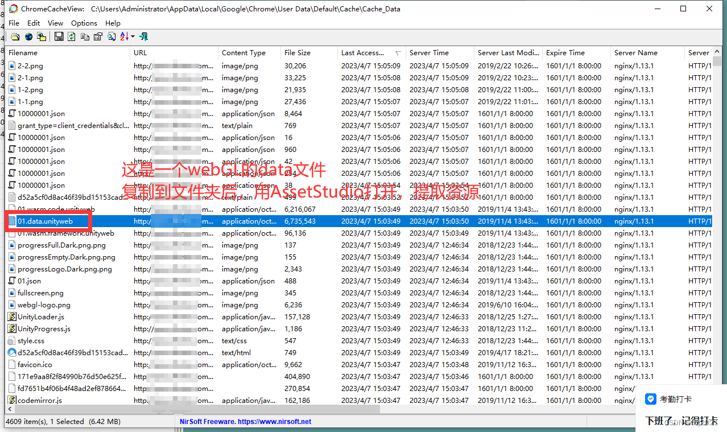Select progressFull.Dark.png.png filename
Image resolution: width=727 pixels, height=432 pixels.
coord(61,245)
